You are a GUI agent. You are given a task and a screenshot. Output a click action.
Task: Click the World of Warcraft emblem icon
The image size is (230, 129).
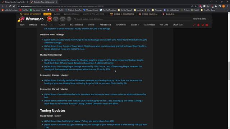click(x=21, y=14)
